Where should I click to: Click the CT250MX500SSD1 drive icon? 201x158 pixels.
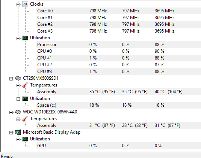[x=18, y=78]
